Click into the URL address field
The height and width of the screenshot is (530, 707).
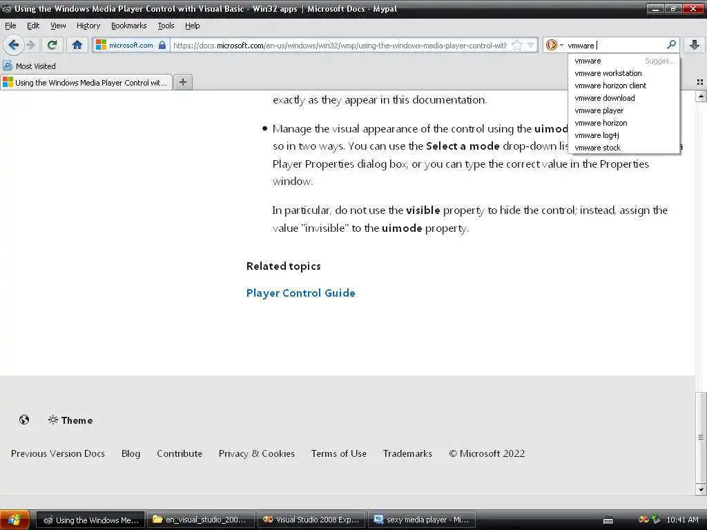click(340, 45)
